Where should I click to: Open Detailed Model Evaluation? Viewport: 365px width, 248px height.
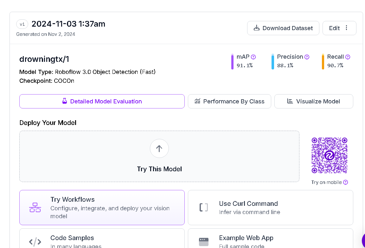(x=102, y=101)
